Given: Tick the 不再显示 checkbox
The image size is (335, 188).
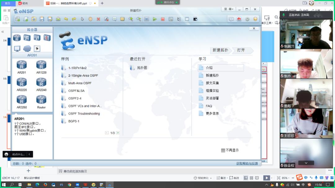Looking at the screenshot, I should point(223,150).
